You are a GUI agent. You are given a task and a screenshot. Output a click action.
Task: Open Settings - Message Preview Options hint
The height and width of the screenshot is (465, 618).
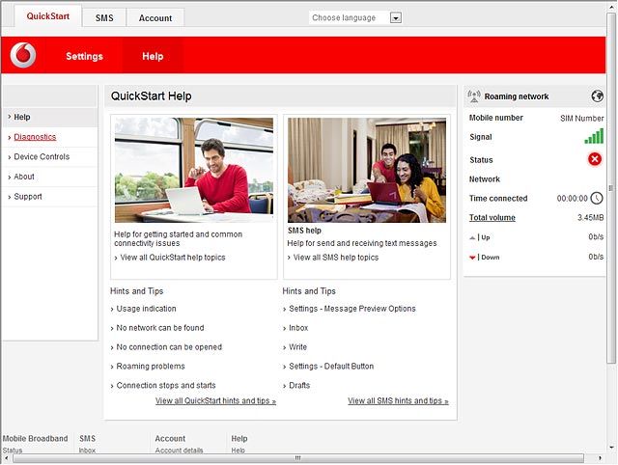point(351,309)
